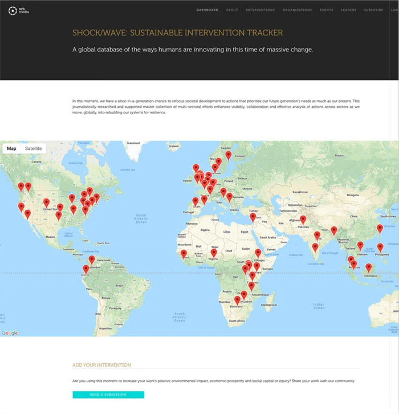Open the About page
The width and height of the screenshot is (399, 414).
click(x=232, y=10)
